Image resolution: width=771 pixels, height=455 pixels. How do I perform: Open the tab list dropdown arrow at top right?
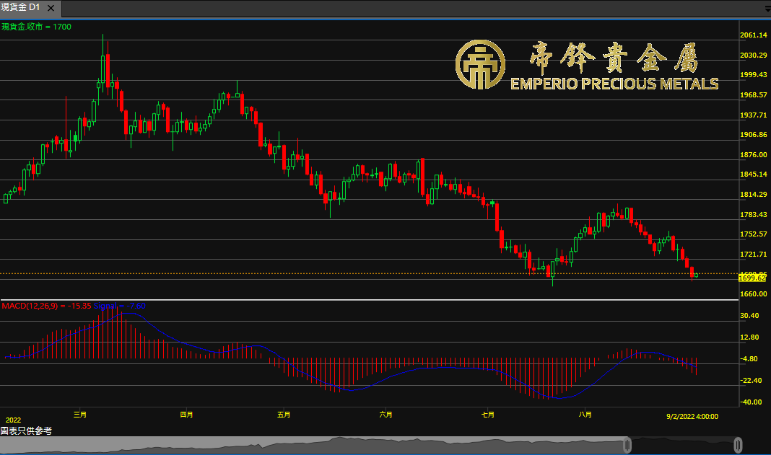(x=767, y=9)
